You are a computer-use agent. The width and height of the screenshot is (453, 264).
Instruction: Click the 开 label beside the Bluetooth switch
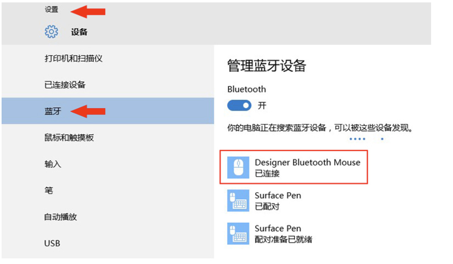(x=262, y=106)
